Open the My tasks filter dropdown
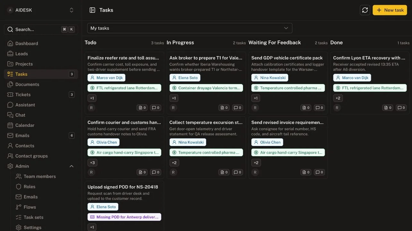Image resolution: width=412 pixels, height=231 pixels. tap(189, 28)
